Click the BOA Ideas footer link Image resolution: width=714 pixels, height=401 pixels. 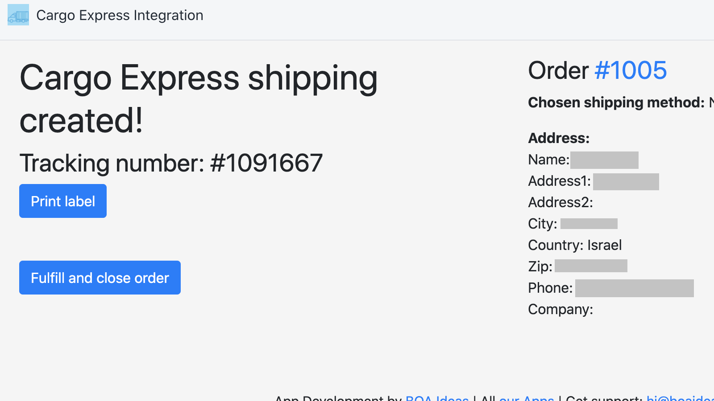[x=436, y=399]
